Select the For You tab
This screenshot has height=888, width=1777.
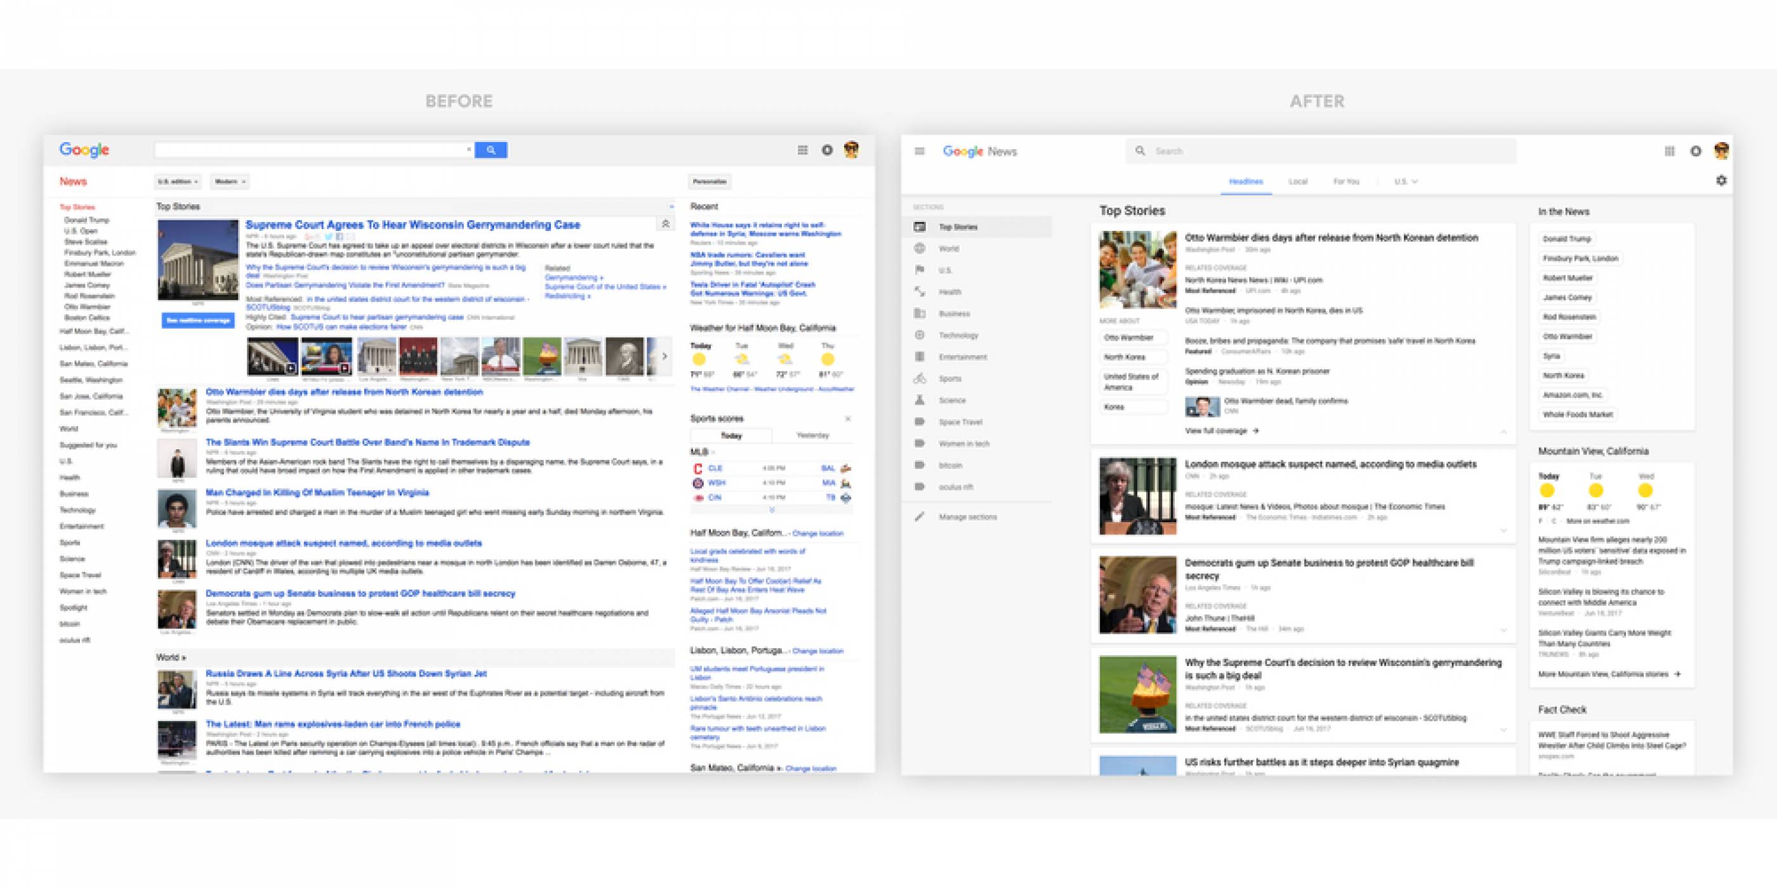pyautogui.click(x=1346, y=181)
